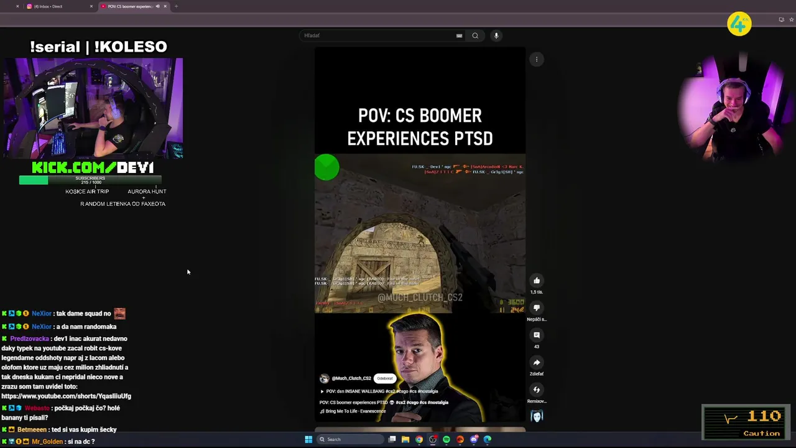The height and width of the screenshot is (448, 796).
Task: Dislike the short with thumbs-down button
Action: click(536, 308)
